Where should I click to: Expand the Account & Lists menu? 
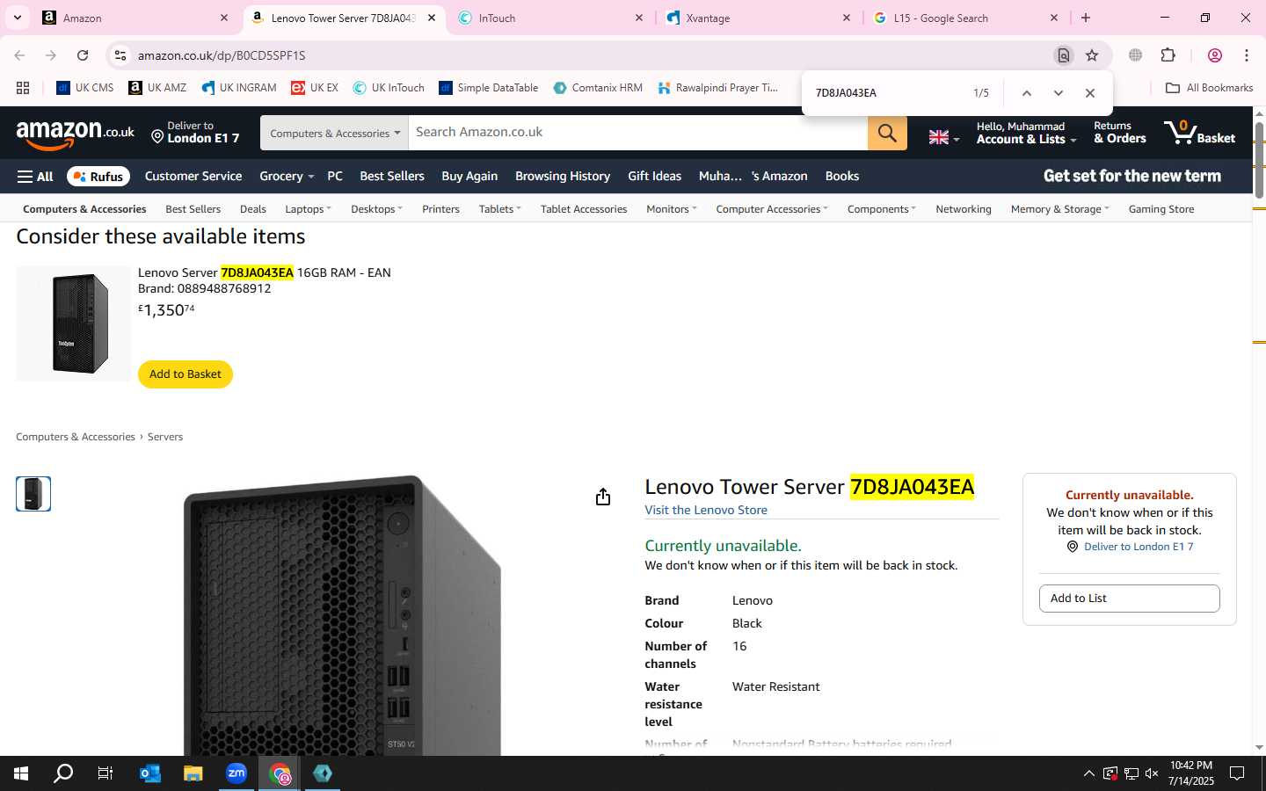click(1026, 133)
